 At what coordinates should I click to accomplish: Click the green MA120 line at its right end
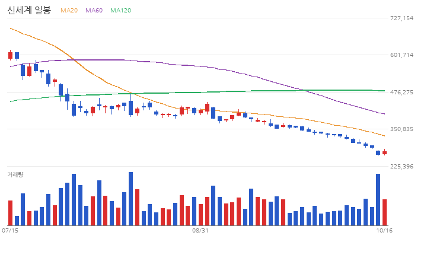pos(383,91)
